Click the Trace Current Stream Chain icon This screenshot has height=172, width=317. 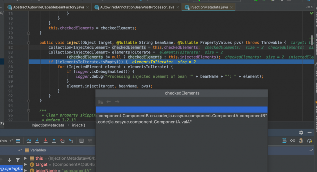coord(90,141)
